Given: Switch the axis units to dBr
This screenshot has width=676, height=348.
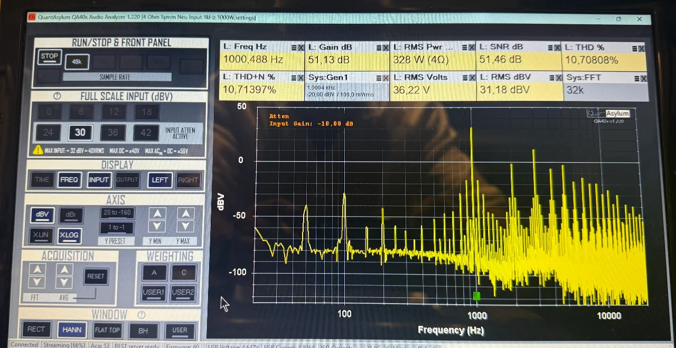Looking at the screenshot, I should (x=70, y=215).
